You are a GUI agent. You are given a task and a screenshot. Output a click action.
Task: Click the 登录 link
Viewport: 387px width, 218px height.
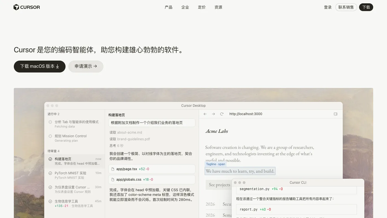coord(328,7)
